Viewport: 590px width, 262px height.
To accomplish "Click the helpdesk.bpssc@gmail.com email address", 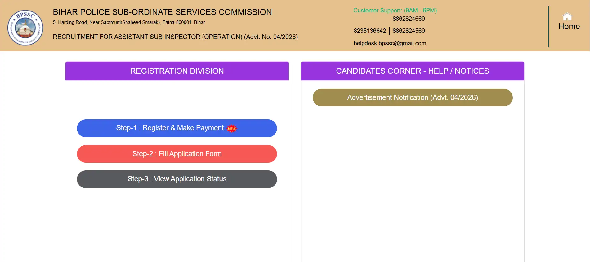I will click(x=390, y=43).
